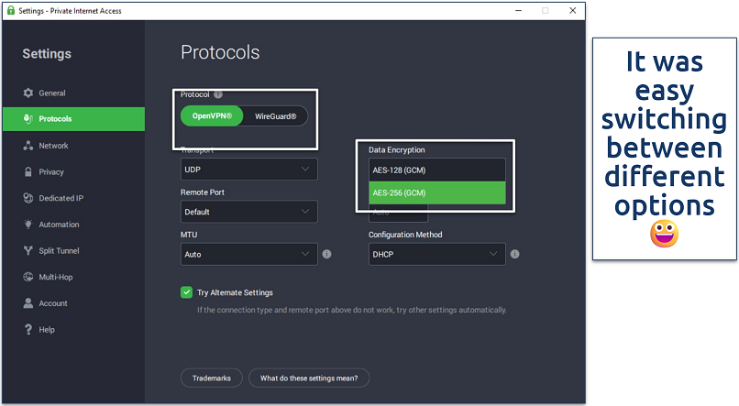Open Help section
Screen dimensions: 739x406
pyautogui.click(x=73, y=330)
